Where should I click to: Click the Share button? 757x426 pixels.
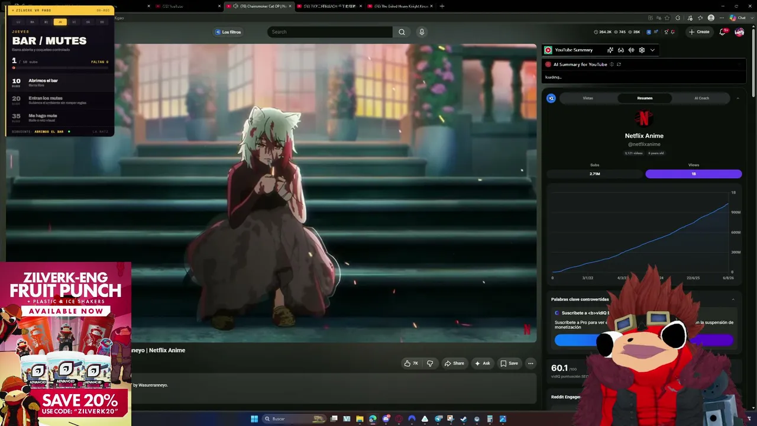point(454,363)
